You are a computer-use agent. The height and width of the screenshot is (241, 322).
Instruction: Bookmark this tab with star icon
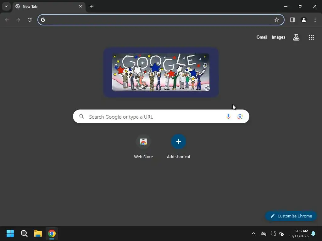pyautogui.click(x=277, y=20)
